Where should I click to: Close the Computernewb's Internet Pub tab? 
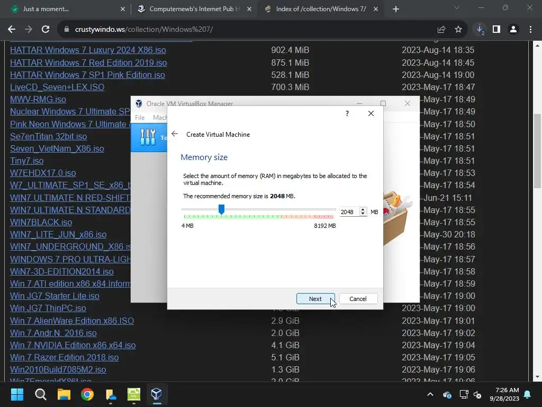[249, 9]
